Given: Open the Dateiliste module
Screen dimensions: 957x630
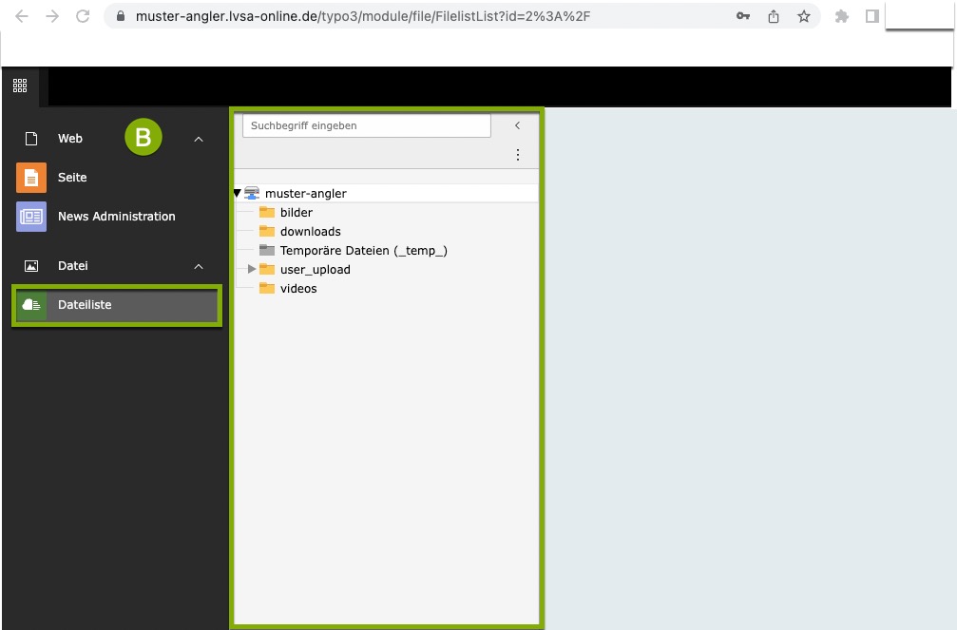Looking at the screenshot, I should 117,305.
